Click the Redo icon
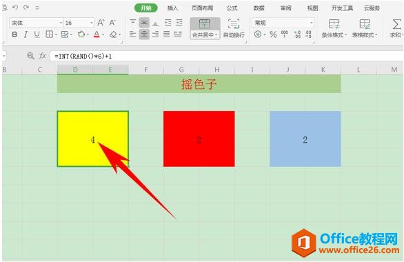The image size is (404, 262). pyautogui.click(x=26, y=8)
